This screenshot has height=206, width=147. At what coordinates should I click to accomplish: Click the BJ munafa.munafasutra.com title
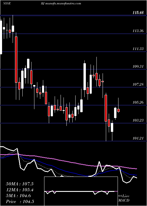point(61,4)
